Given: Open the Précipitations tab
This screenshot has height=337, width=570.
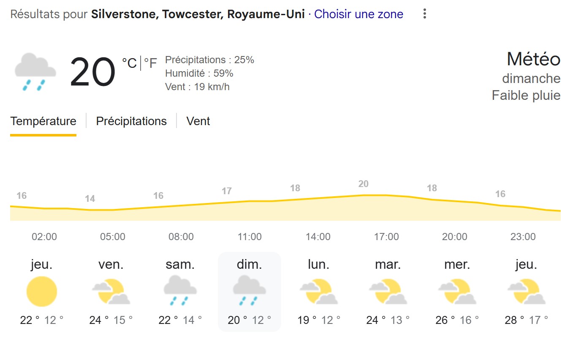Looking at the screenshot, I should coord(131,121).
